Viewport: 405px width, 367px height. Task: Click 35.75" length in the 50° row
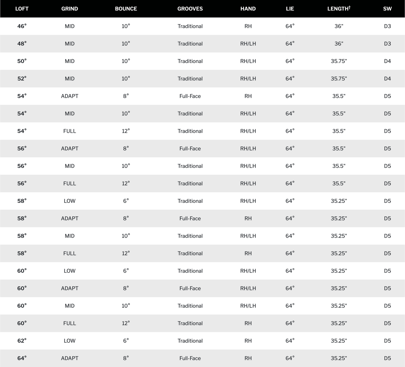pos(339,61)
